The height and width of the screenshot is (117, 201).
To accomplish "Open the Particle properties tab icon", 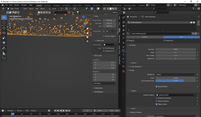I will (124, 51).
